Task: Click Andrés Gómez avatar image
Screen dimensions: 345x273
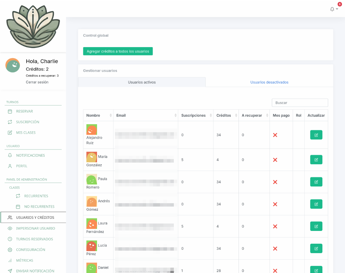Action: 92,202
